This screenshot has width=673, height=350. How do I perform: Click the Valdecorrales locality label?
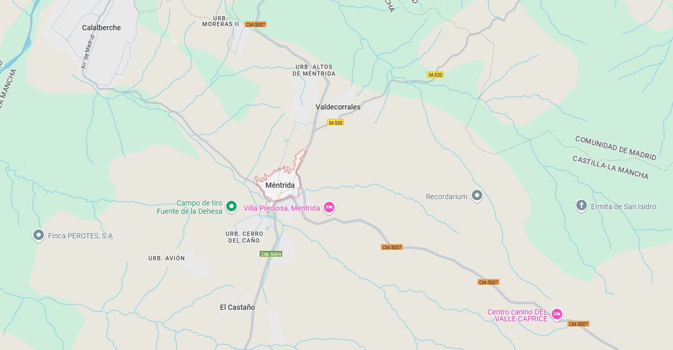(338, 107)
